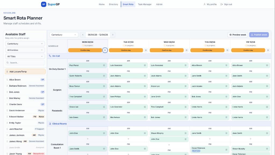Open the All Titles filter dropdown
The height and width of the screenshot is (155, 275).
(x=25, y=56)
